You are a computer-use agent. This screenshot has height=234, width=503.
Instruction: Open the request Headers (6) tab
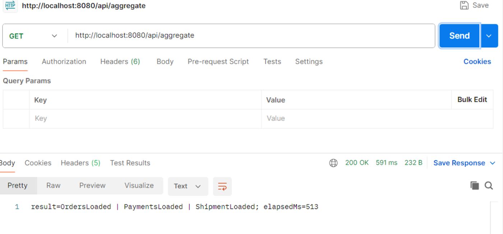click(120, 61)
